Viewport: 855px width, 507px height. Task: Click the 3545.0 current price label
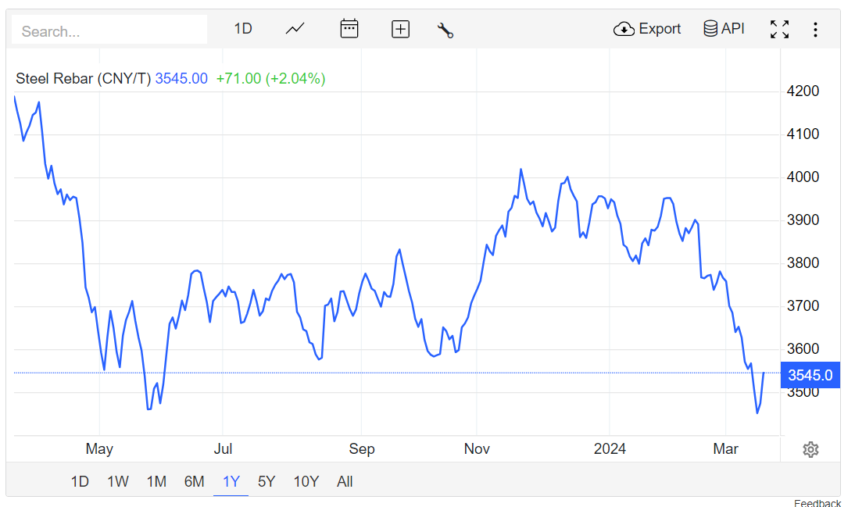[x=810, y=375]
